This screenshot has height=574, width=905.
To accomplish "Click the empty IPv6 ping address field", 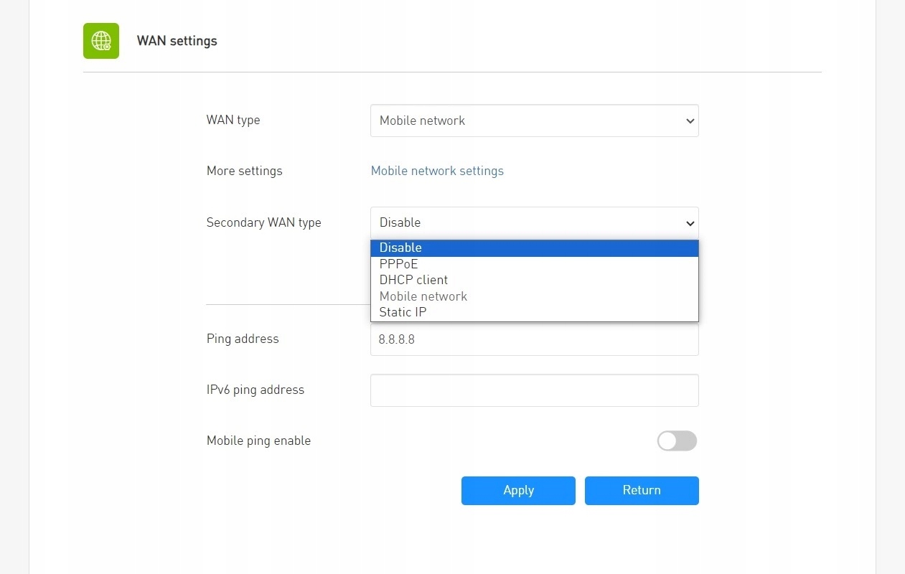I will (534, 390).
